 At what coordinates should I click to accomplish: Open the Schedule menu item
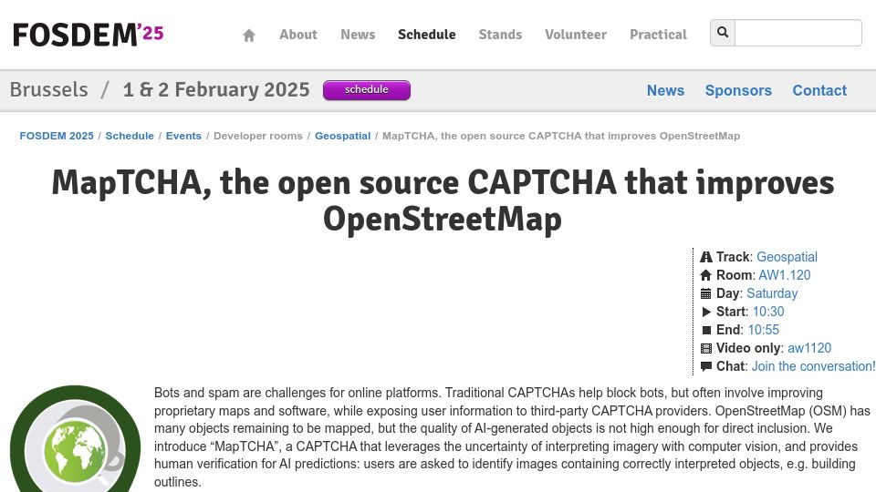point(427,35)
